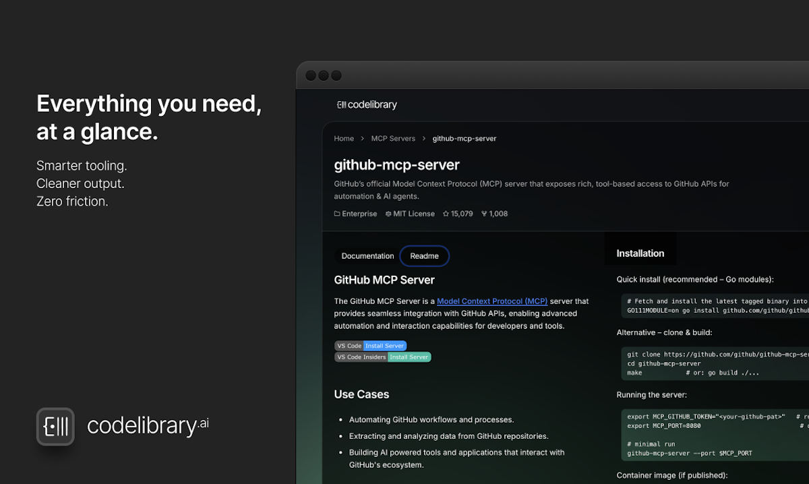Select the github-mcp-server breadcrumb item
The width and height of the screenshot is (809, 484).
click(465, 138)
